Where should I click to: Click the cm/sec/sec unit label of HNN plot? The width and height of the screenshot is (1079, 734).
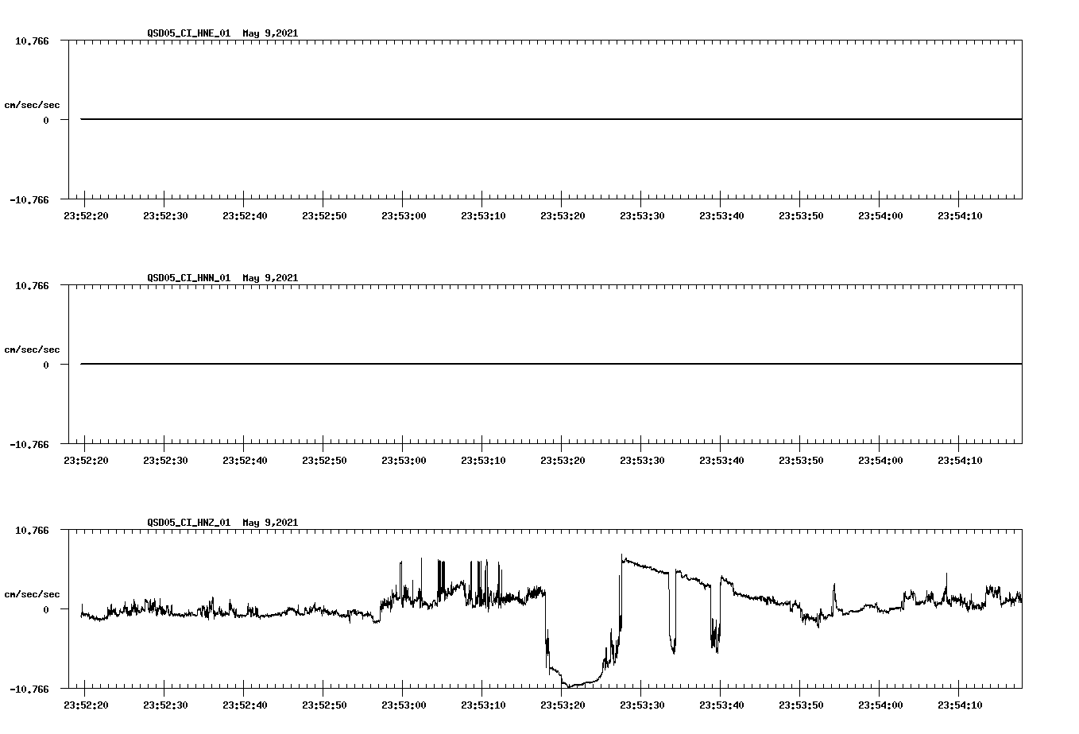[x=32, y=350]
